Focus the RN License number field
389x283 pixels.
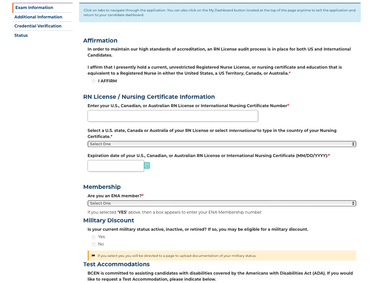pyautogui.click(x=172, y=116)
